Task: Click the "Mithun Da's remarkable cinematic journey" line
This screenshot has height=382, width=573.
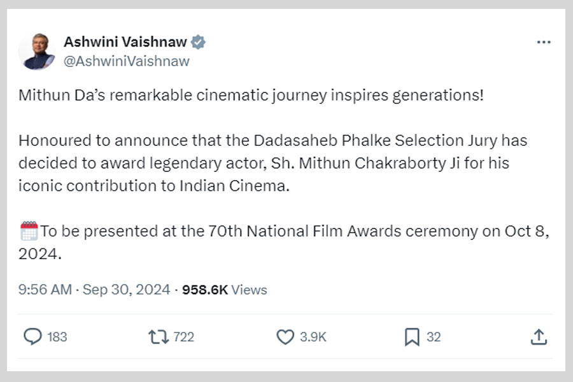Action: [x=251, y=96]
